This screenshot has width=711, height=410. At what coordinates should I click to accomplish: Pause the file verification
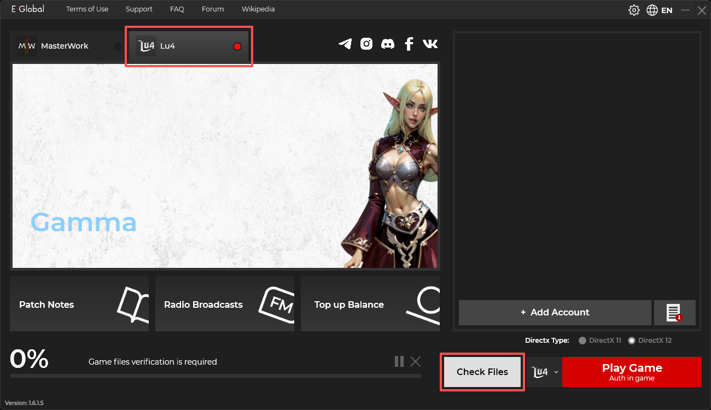click(x=399, y=361)
